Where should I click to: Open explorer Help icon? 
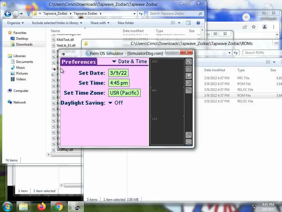[x=198, y=23]
